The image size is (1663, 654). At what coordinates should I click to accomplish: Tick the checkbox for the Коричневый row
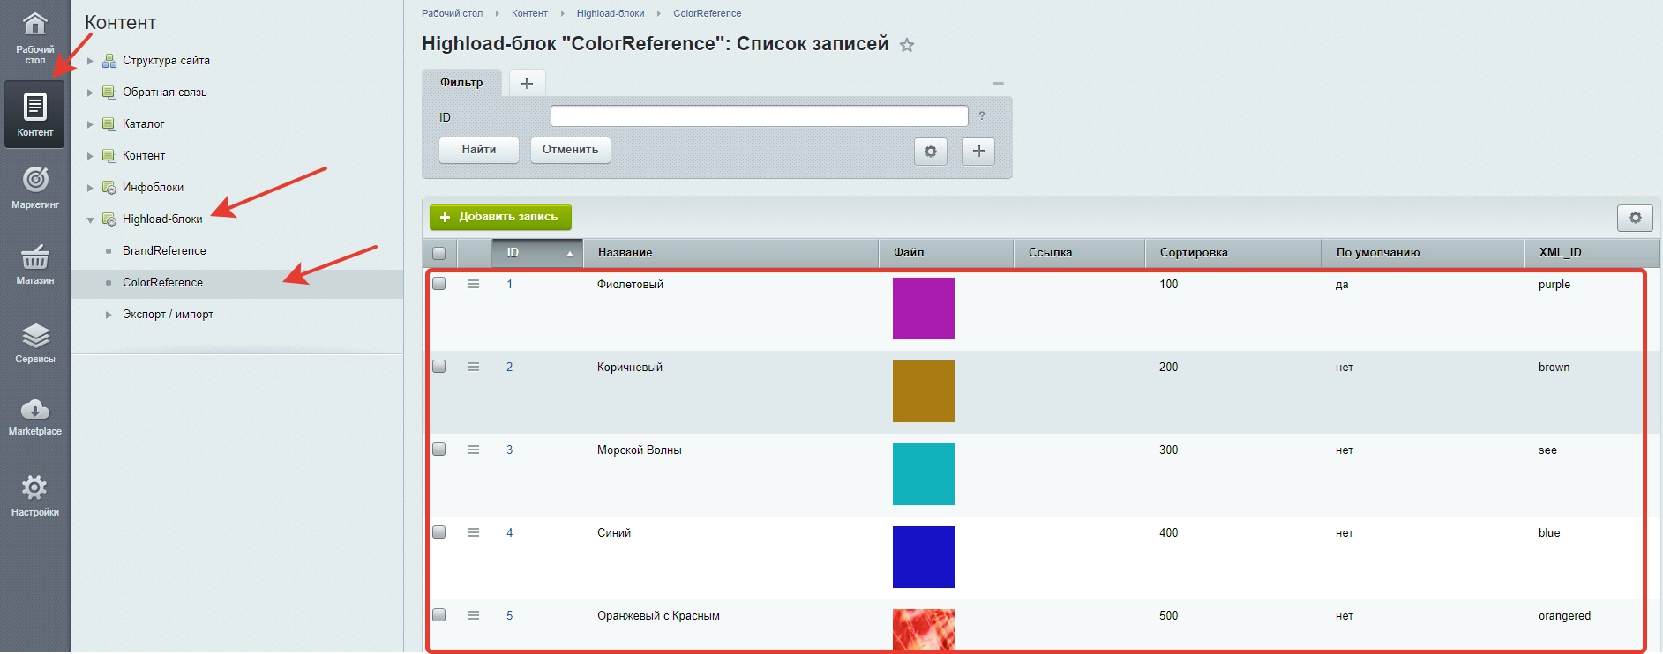point(438,367)
